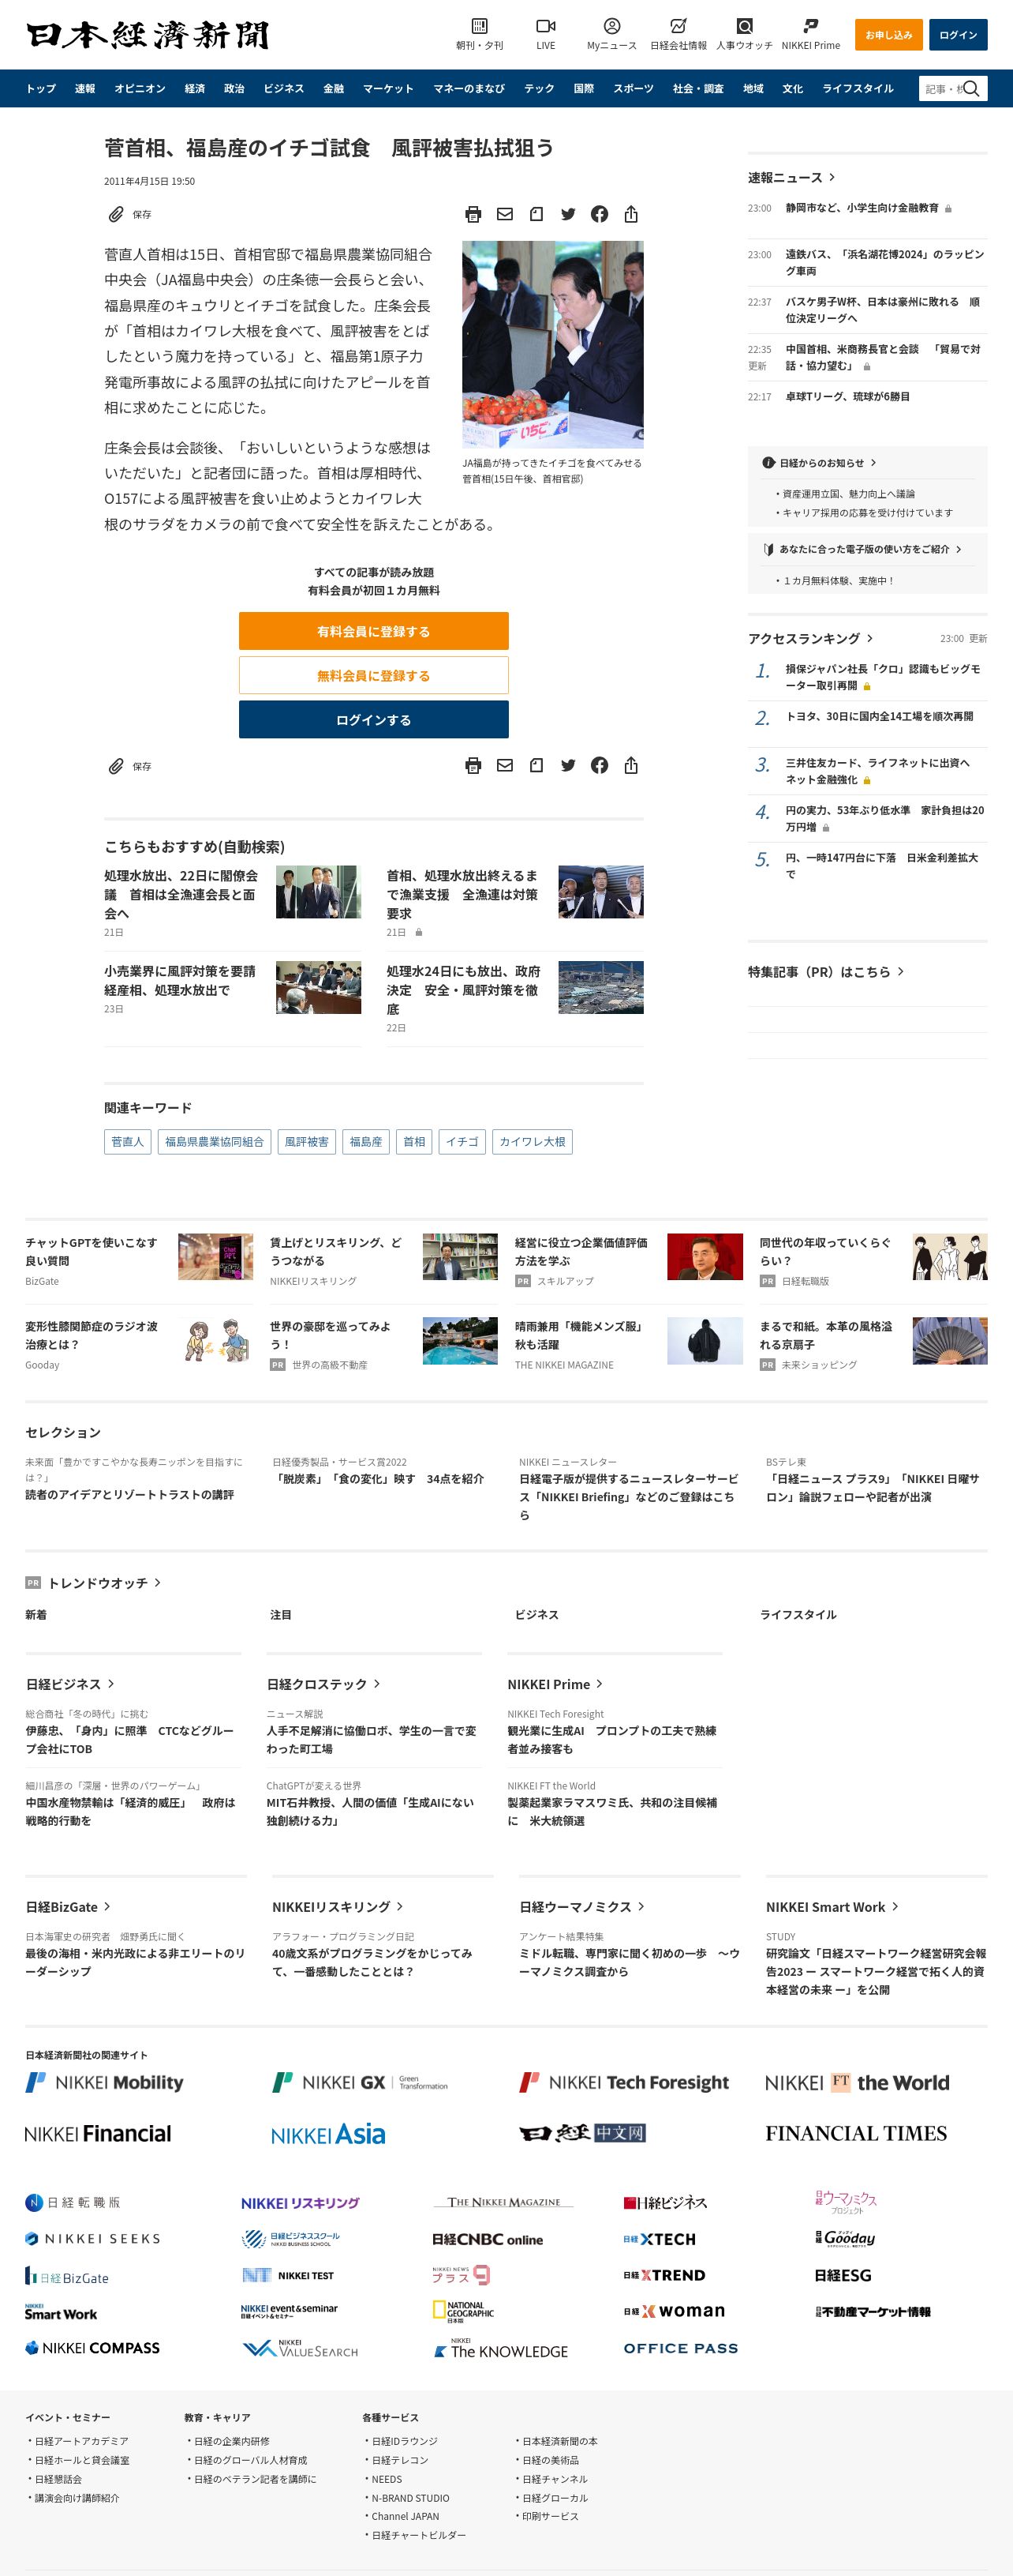Click the top 保存 paperclip icon
Viewport: 1013px width, 2576px height.
pyautogui.click(x=117, y=214)
